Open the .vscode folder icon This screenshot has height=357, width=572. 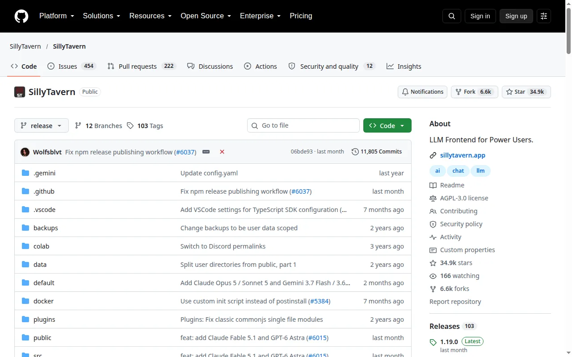tap(25, 210)
